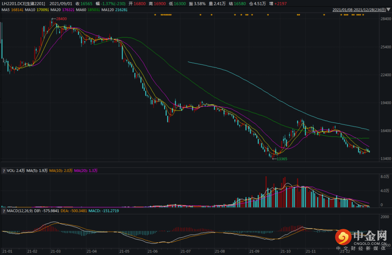This screenshot has width=392, height=255.
Task: Click the 8.0万 volume axis label
Action: 385,177
